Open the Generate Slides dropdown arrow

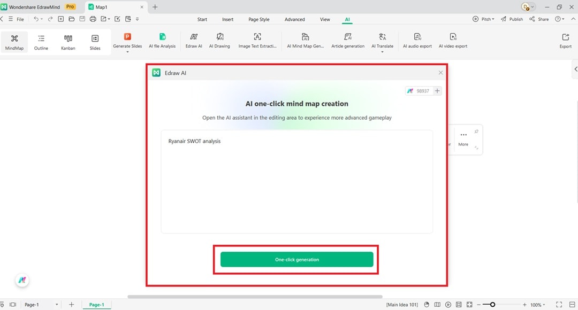[x=127, y=52]
